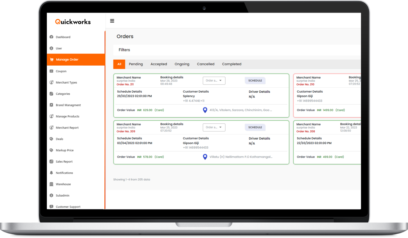Click the Deals tag icon
This screenshot has height=238, width=408.
pos(51,139)
